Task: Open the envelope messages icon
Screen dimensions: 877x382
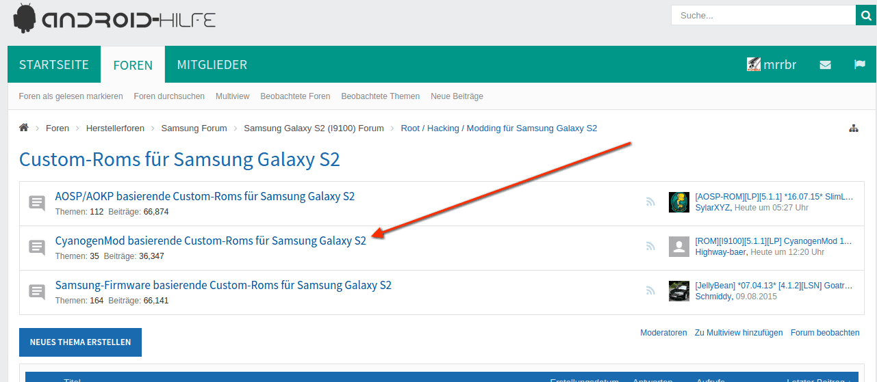Action: [x=825, y=65]
